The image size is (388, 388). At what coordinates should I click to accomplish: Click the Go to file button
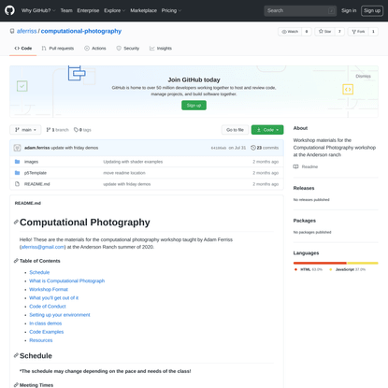click(235, 130)
